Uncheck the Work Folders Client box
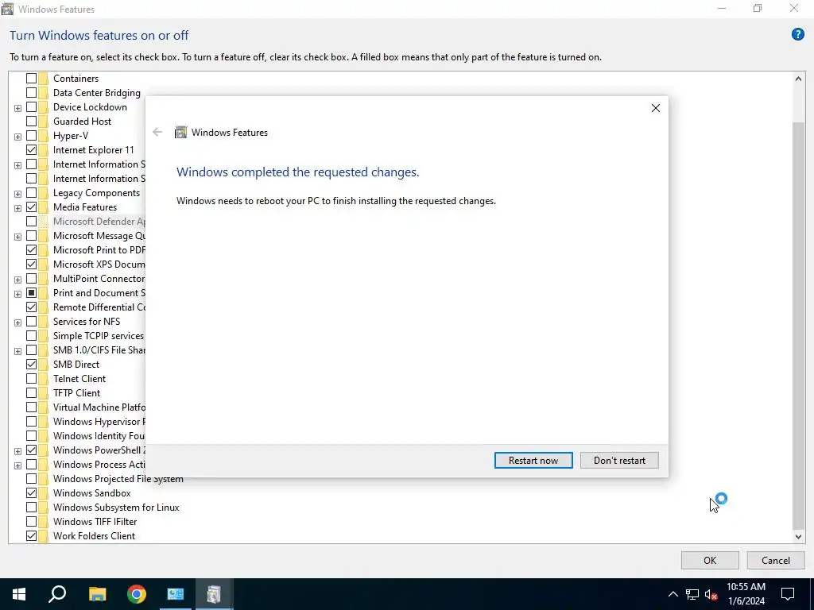 [x=31, y=536]
